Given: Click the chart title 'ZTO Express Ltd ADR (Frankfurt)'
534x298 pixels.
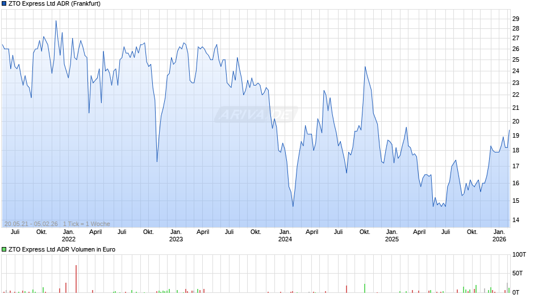Looking at the screenshot, I should 55,4.
